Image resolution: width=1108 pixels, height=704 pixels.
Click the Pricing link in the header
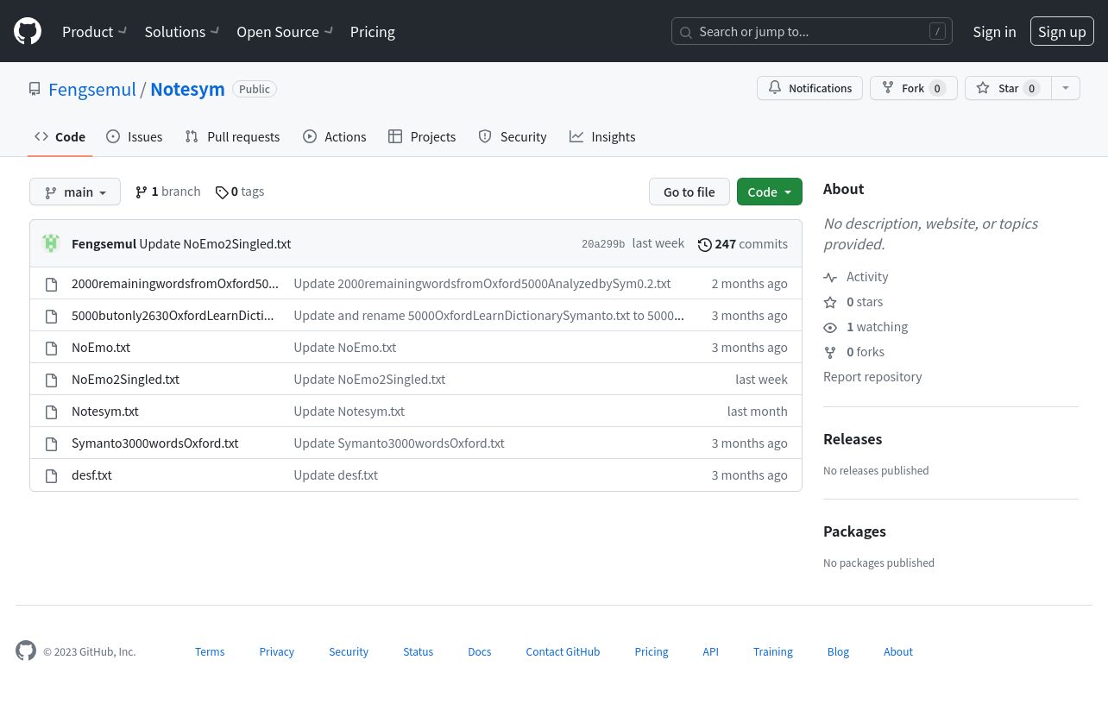tap(373, 31)
